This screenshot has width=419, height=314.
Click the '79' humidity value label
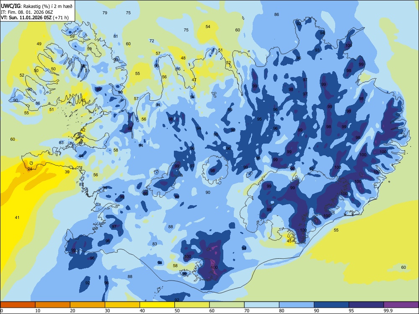[105, 13]
